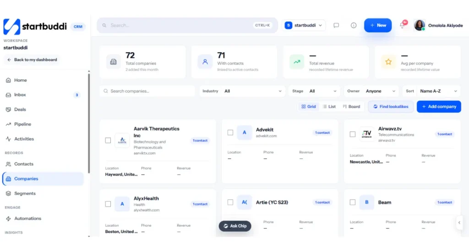The image size is (469, 252).
Task: Click the CRM badge next to logo
Action: tap(78, 27)
